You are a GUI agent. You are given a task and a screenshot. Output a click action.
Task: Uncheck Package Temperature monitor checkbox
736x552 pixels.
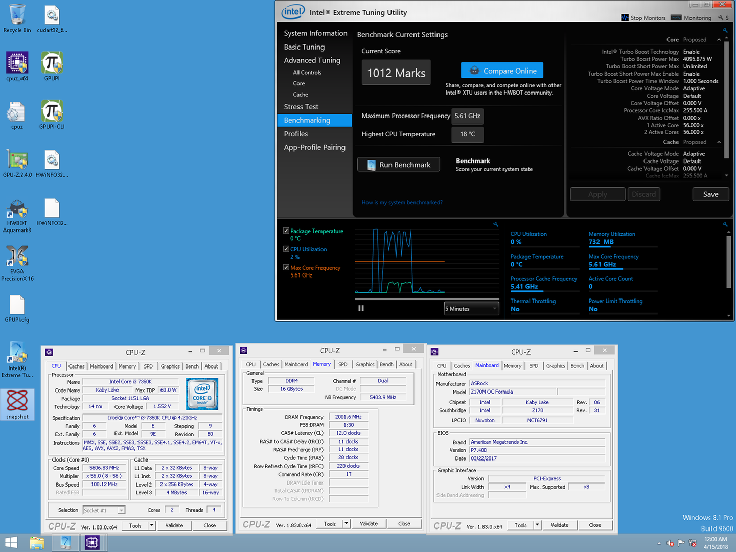click(286, 231)
